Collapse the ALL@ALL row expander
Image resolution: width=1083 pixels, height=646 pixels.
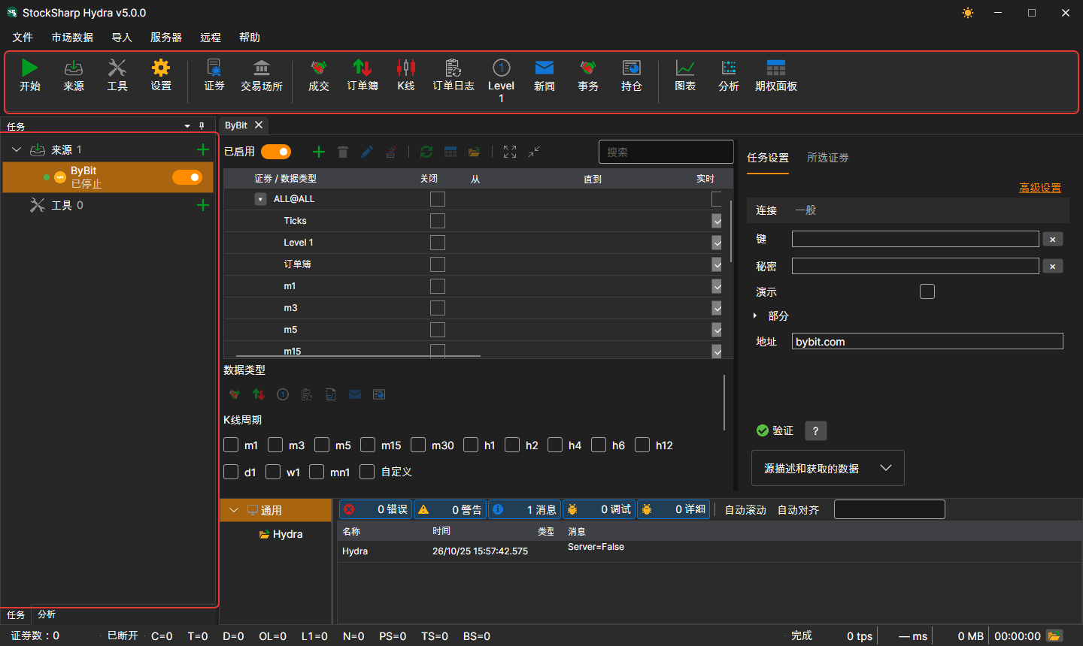tap(260, 199)
